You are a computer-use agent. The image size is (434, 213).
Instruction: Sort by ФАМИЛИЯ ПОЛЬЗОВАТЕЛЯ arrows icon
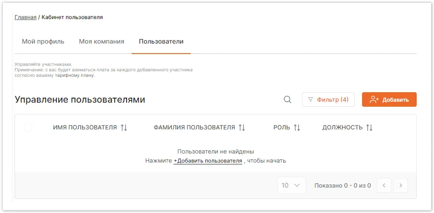[242, 128]
